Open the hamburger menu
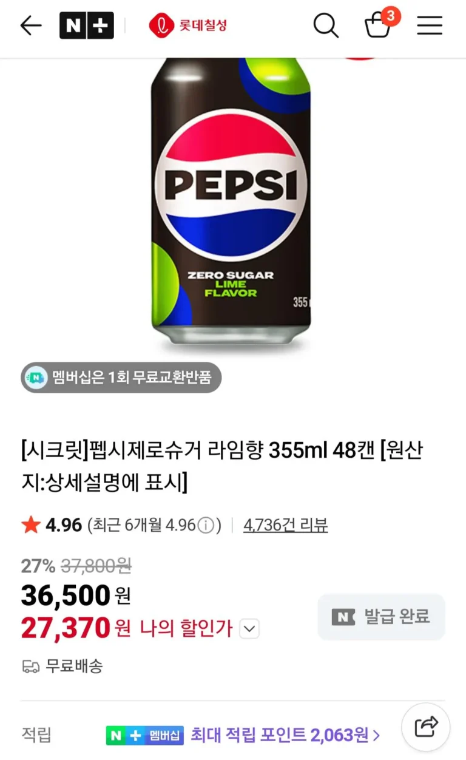 click(x=430, y=25)
